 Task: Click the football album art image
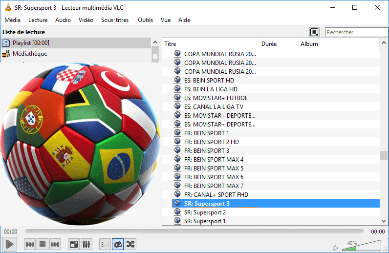click(x=80, y=144)
